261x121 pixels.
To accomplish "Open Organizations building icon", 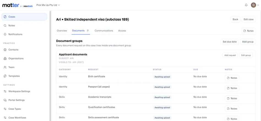I will [x=5, y=59].
